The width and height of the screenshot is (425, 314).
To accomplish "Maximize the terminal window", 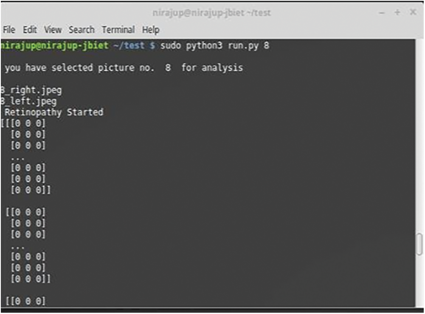I will pos(397,13).
